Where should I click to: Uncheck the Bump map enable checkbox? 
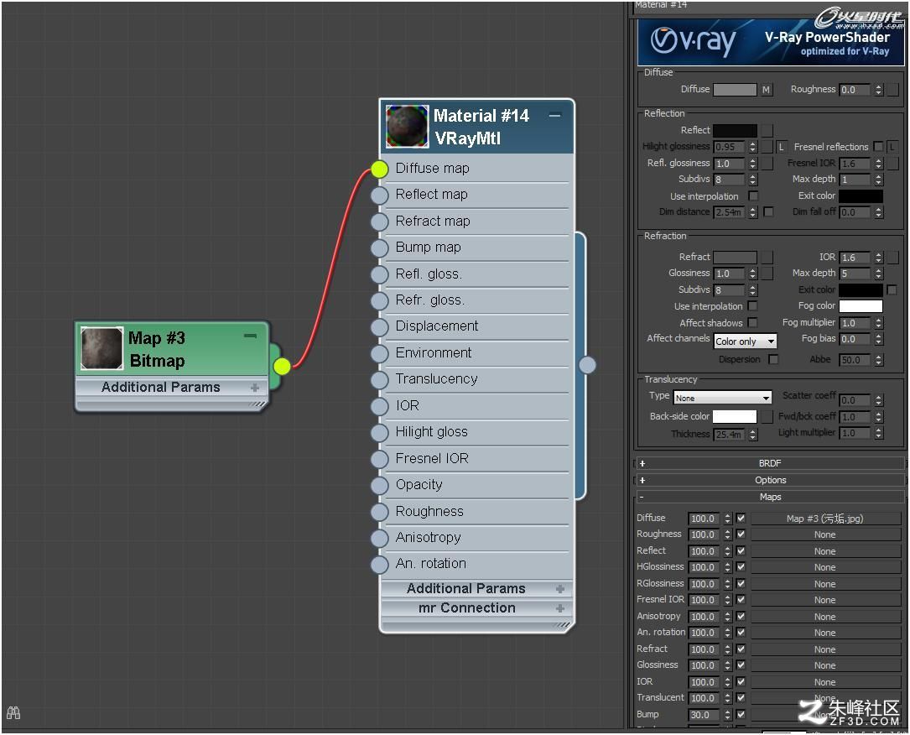coord(741,715)
